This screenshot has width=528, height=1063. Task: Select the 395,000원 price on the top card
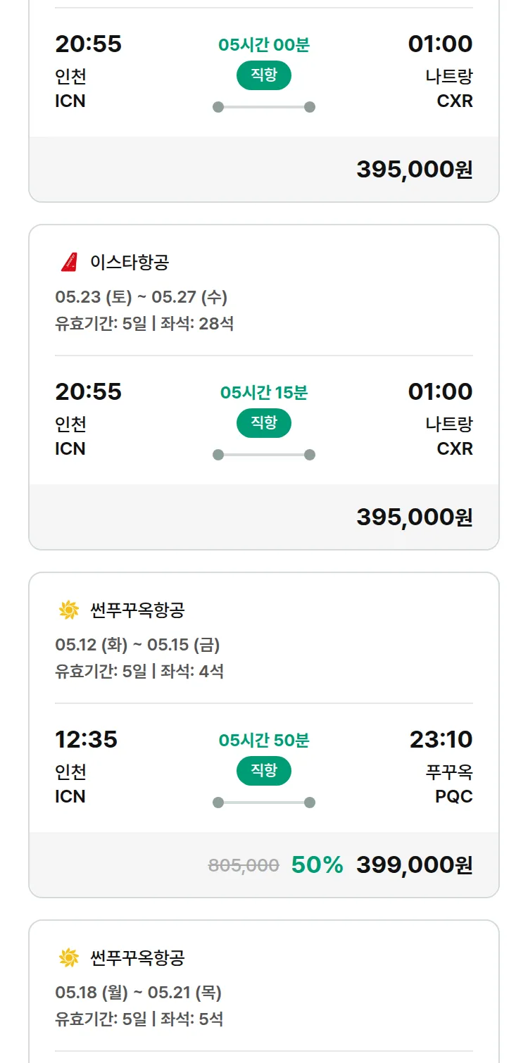[x=414, y=170]
